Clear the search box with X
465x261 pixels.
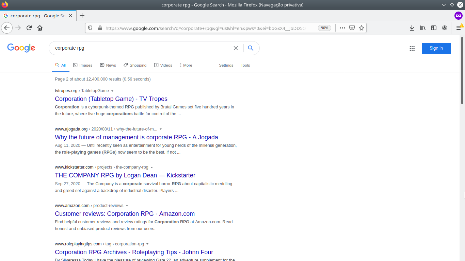coord(236,48)
